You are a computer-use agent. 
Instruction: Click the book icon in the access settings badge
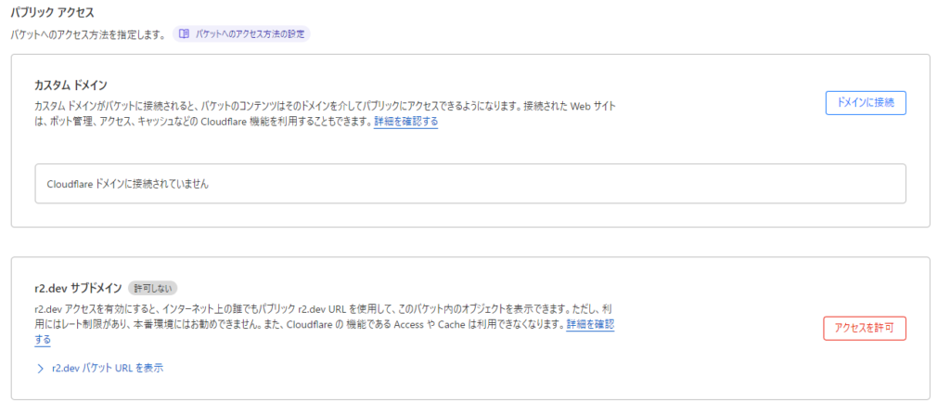(185, 33)
